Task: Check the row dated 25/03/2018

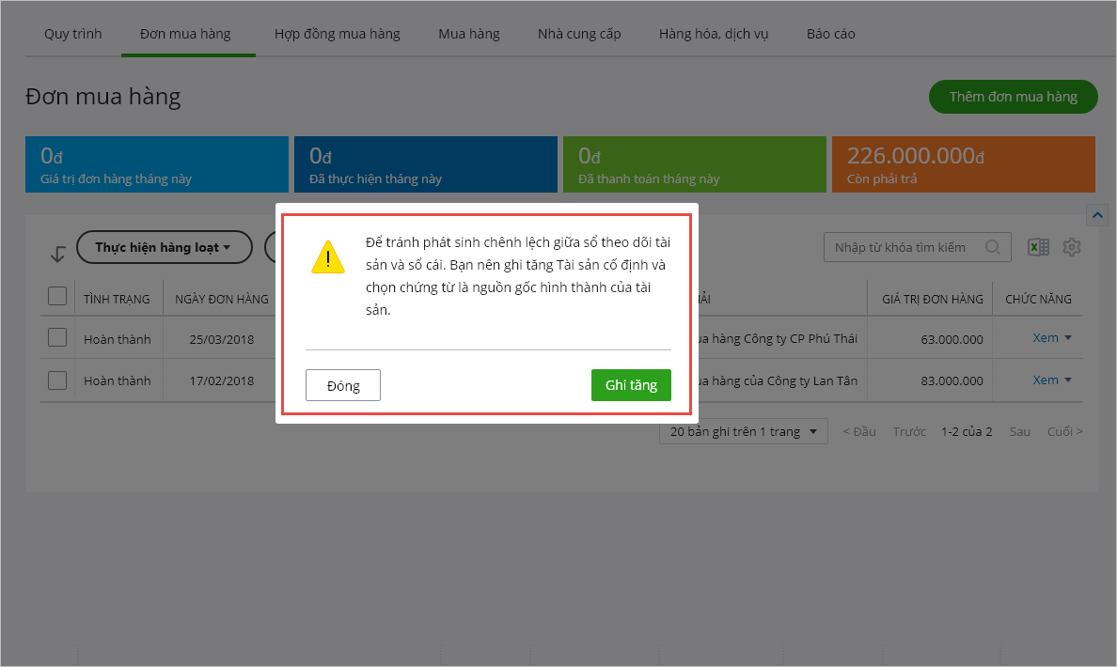Action: (57, 337)
